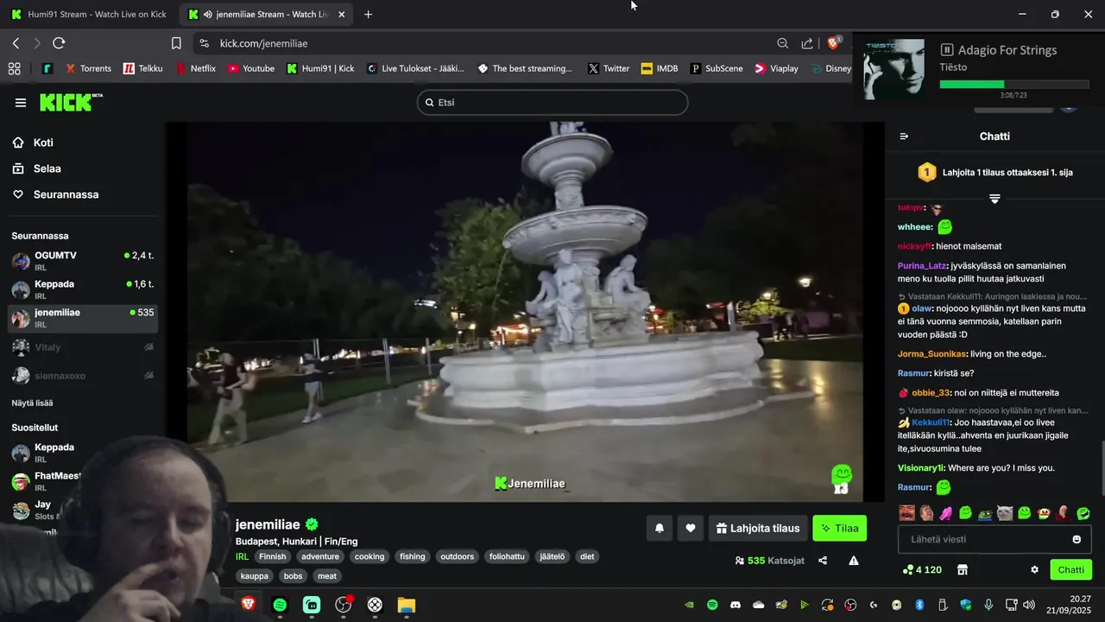Open the Kick hamburger menu
Screen dimensions: 1105x622
pos(21,103)
